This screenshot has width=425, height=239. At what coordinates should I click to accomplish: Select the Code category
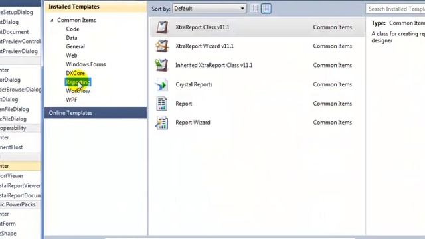click(72, 29)
